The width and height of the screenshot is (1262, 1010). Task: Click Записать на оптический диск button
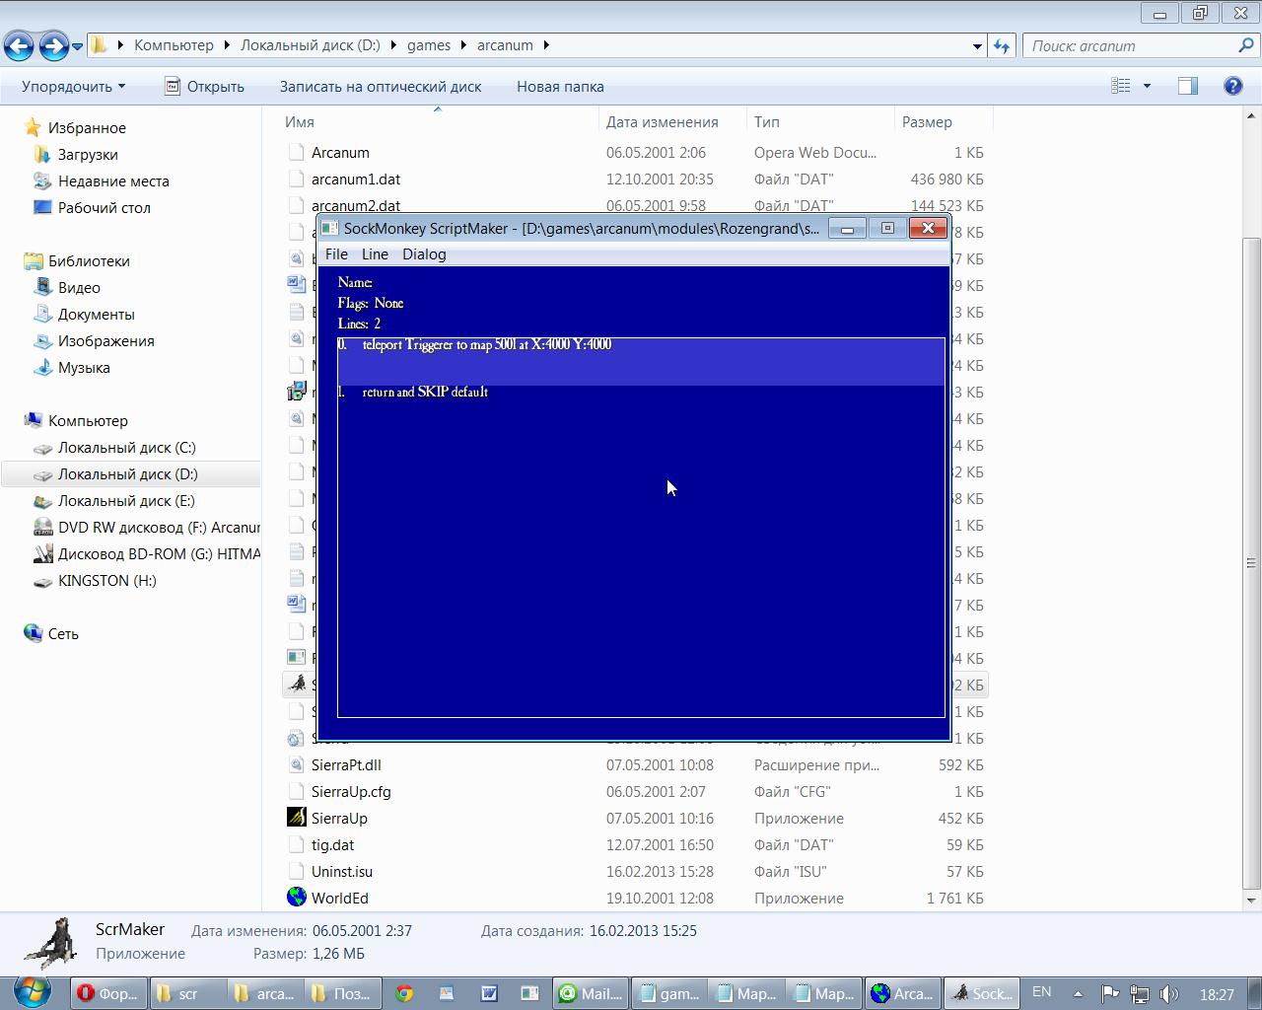pos(381,87)
